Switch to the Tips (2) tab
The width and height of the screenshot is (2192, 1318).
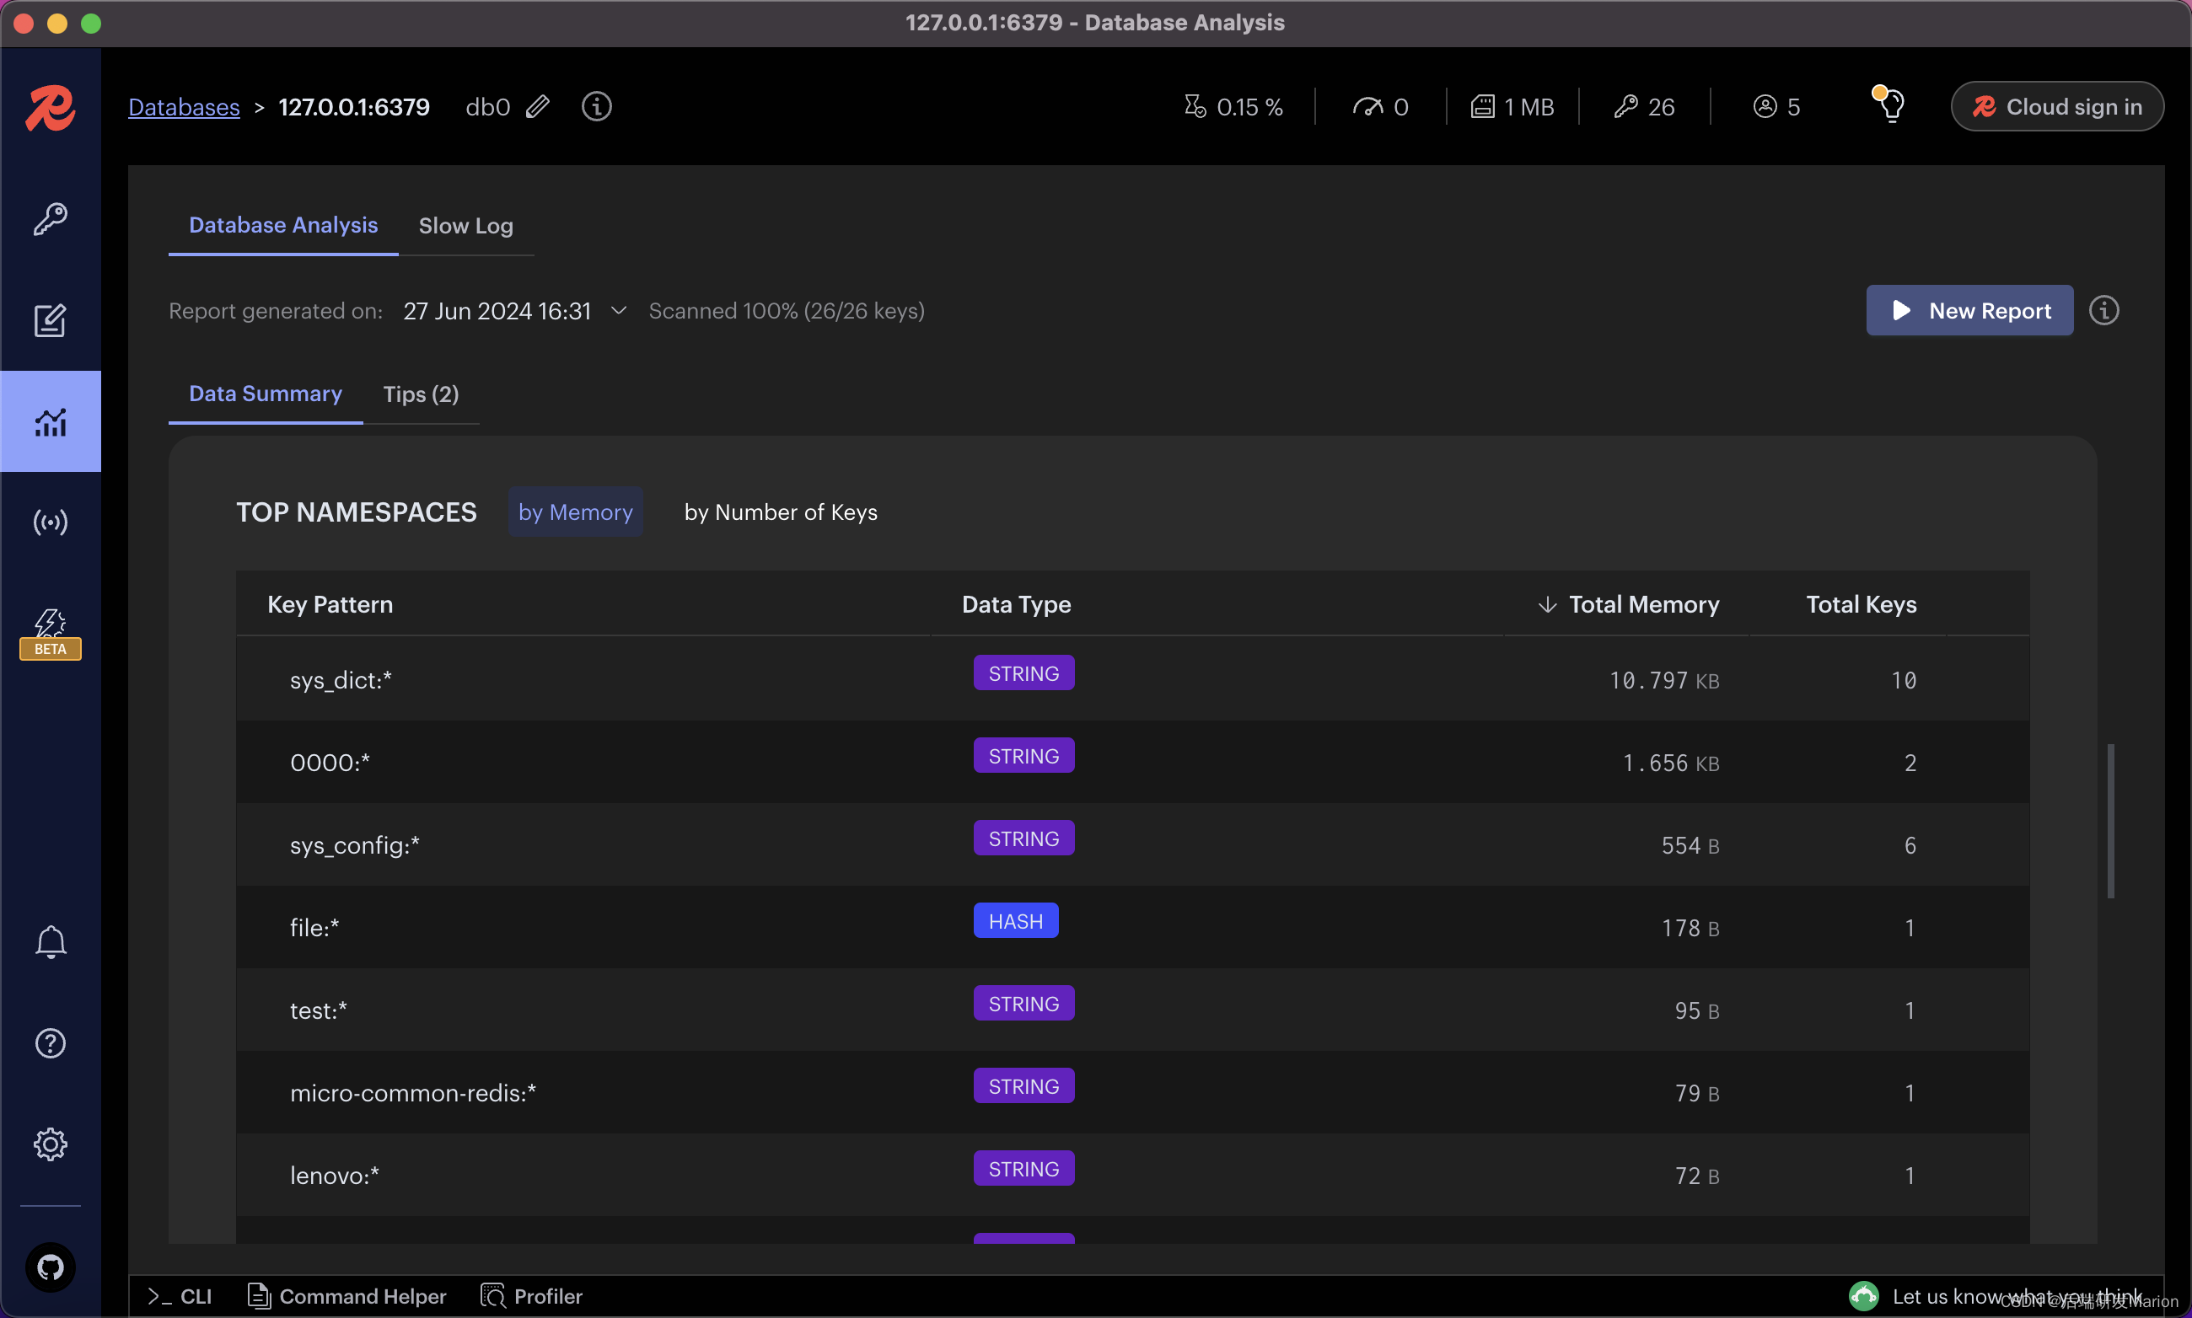tap(421, 394)
